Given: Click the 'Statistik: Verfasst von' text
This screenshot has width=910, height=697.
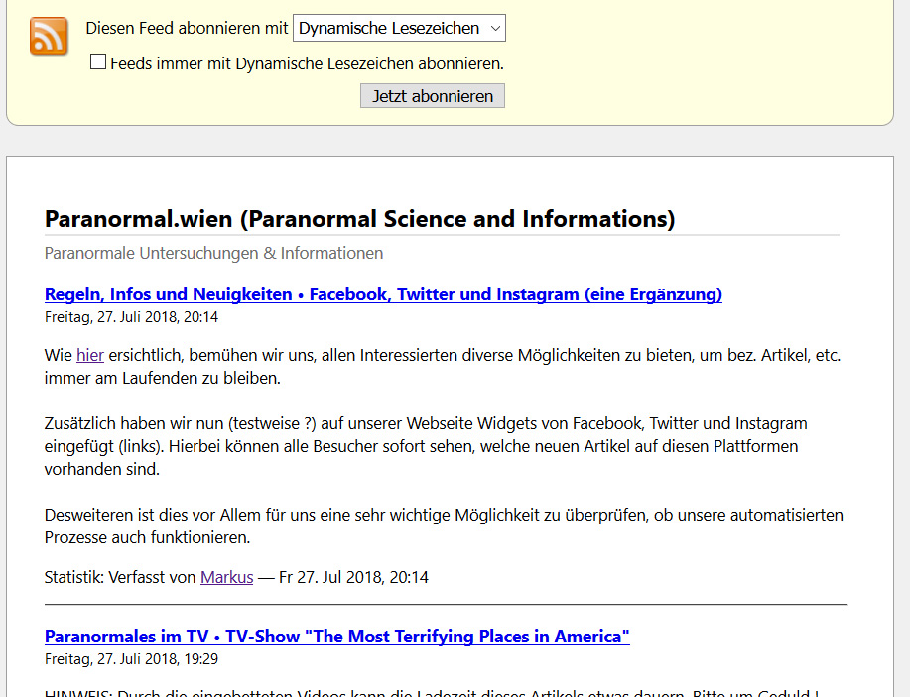Looking at the screenshot, I should tap(121, 577).
